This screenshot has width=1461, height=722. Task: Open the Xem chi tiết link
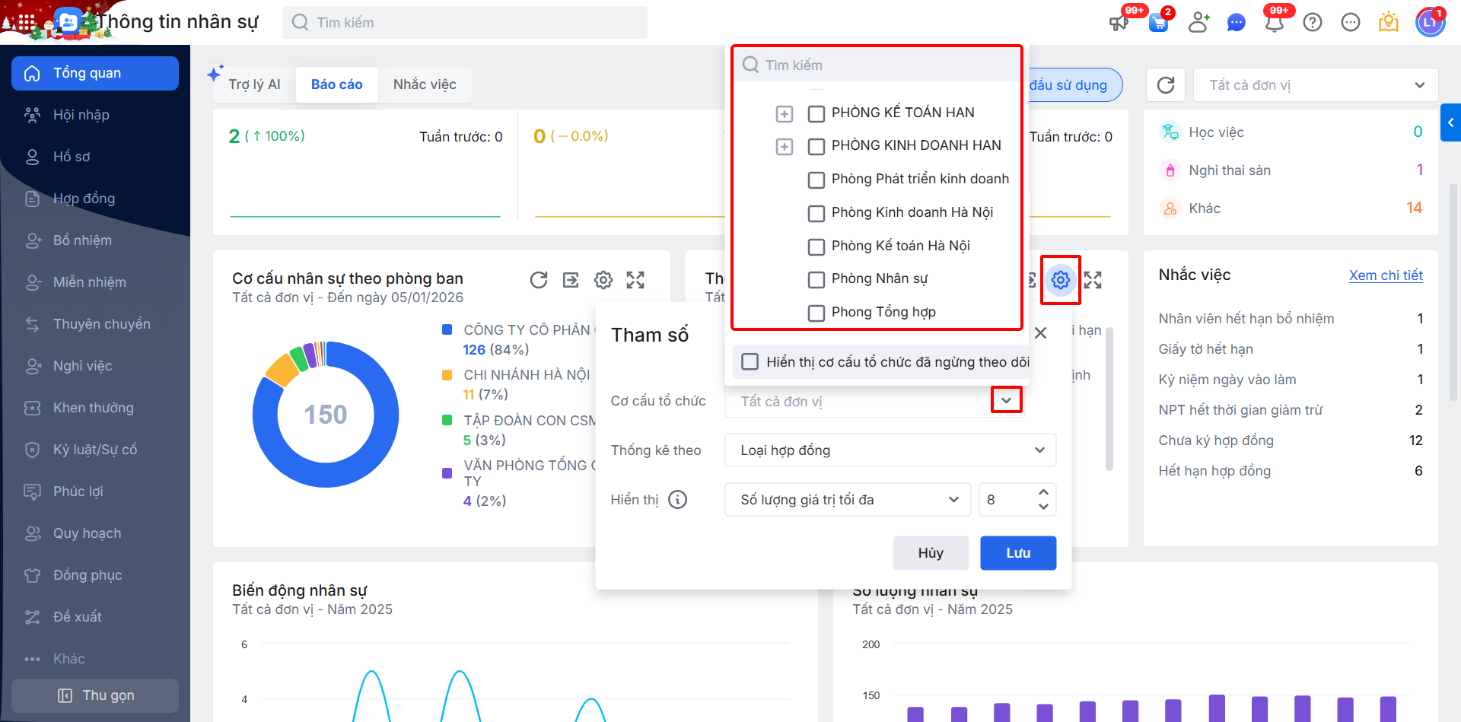click(1386, 275)
